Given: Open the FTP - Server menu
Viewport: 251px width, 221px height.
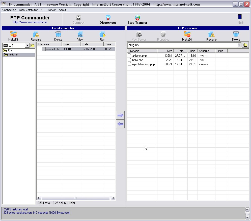Looking at the screenshot, I should click(48, 10).
